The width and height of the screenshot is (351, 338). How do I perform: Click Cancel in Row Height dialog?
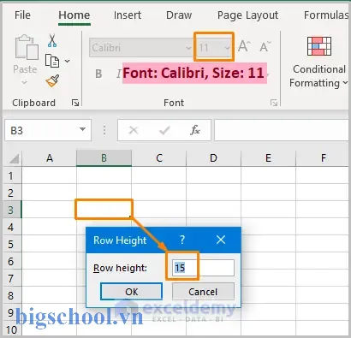click(x=203, y=292)
